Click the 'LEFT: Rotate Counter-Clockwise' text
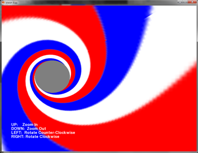This screenshot has height=153, width=198. 43,133
